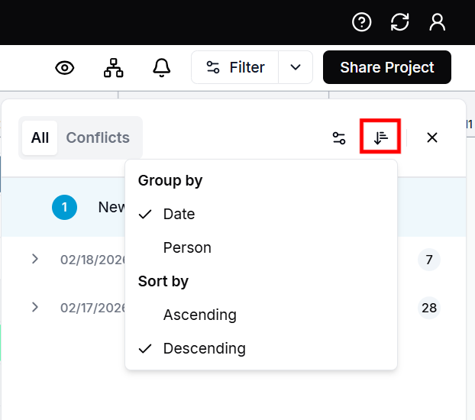Select Person under Group by
The image size is (475, 420).
[187, 248]
